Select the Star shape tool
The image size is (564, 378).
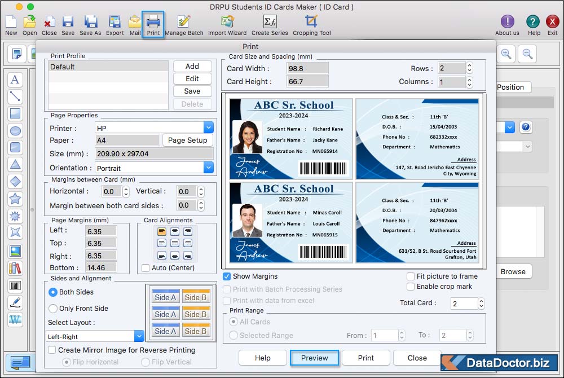tap(15, 199)
